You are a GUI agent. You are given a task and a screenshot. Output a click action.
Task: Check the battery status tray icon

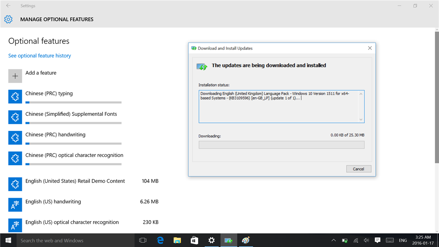[x=345, y=240]
